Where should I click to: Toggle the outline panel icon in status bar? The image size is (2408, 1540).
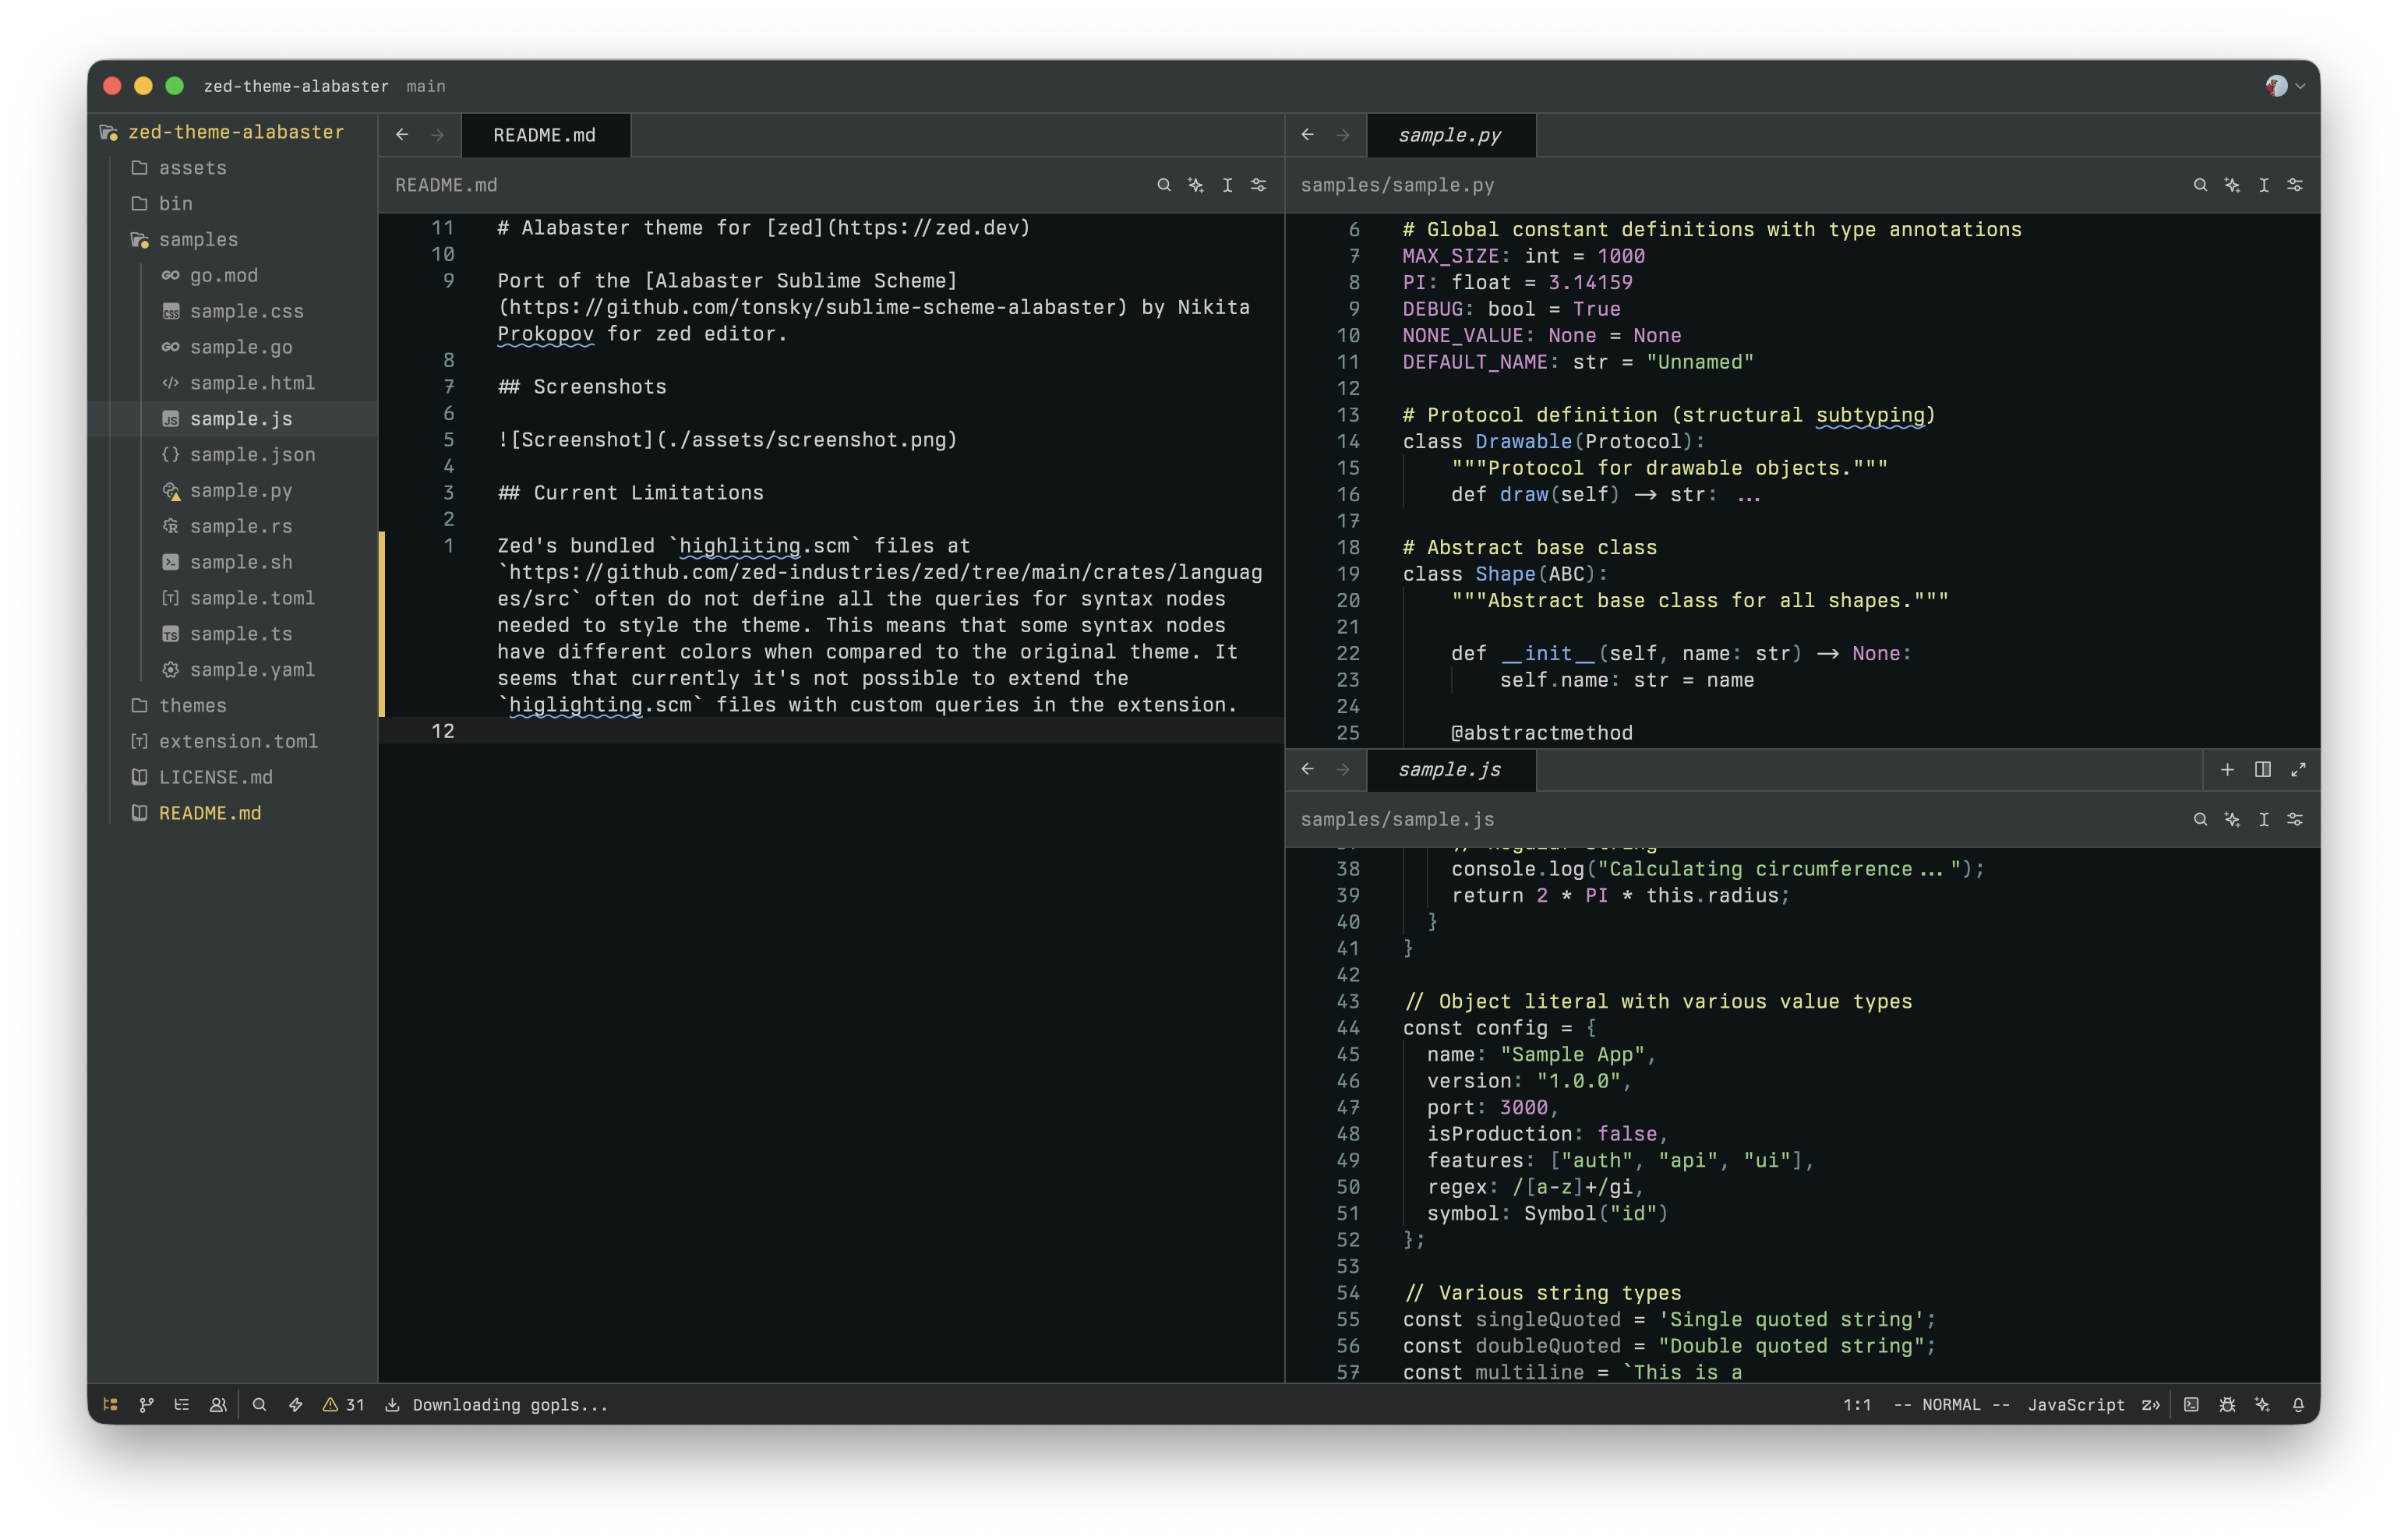coord(182,1404)
